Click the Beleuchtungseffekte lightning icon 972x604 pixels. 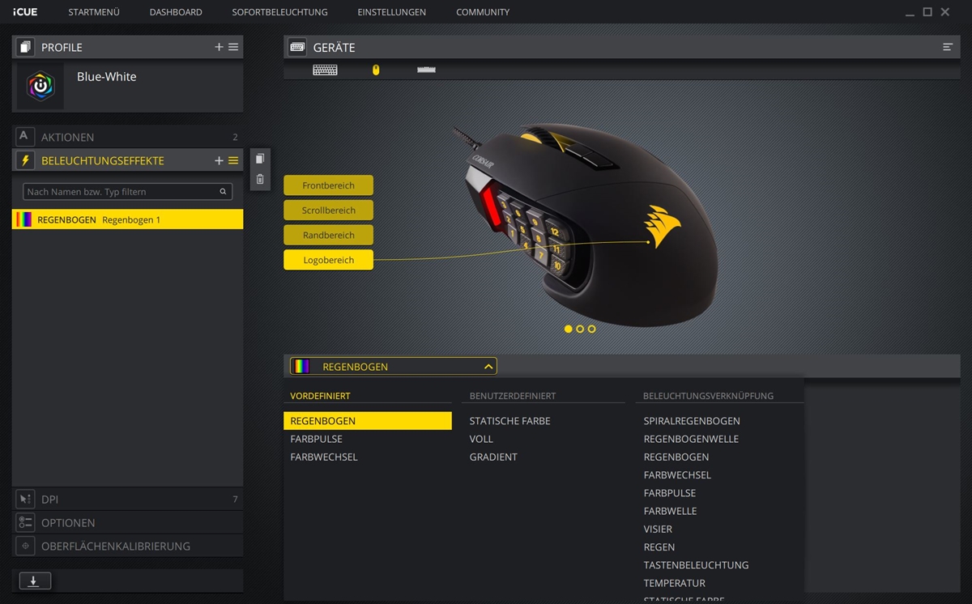[x=25, y=160]
